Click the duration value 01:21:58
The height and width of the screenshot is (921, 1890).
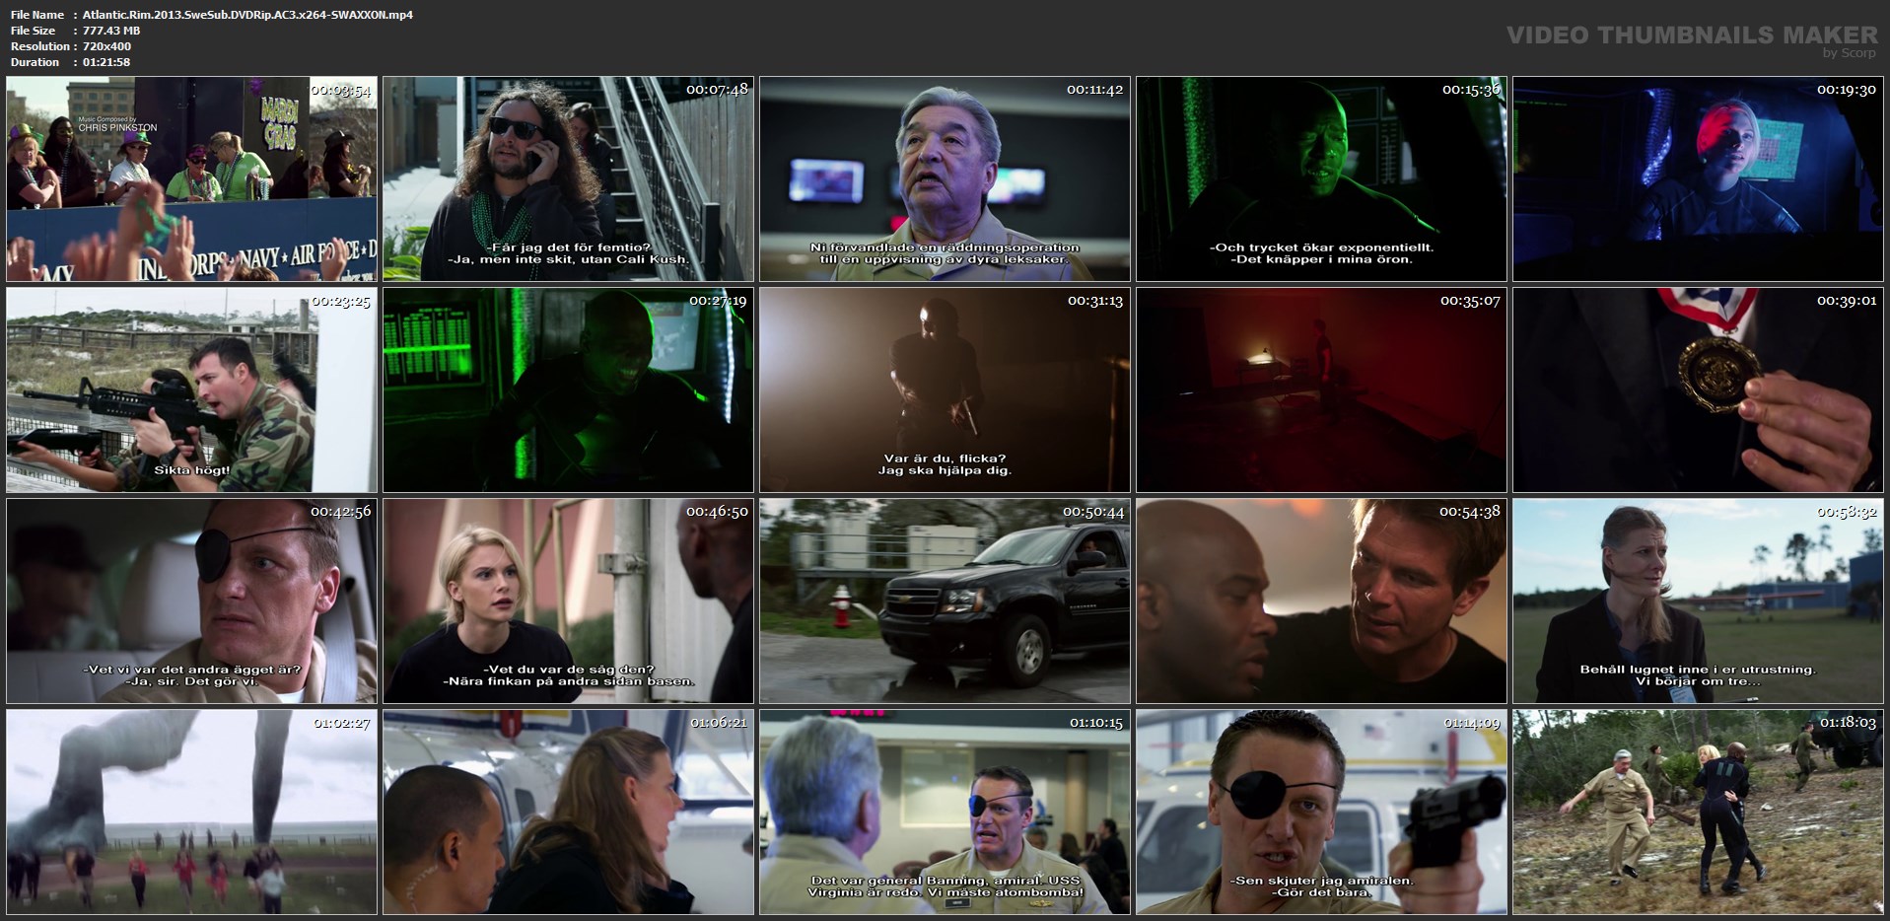point(106,62)
